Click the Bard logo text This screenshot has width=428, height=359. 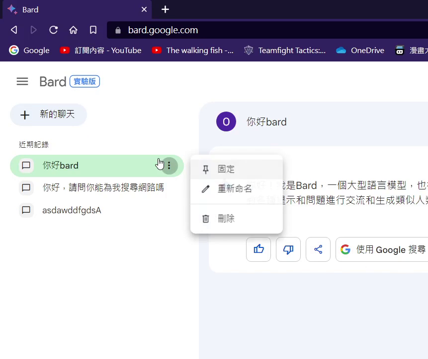pos(53,81)
